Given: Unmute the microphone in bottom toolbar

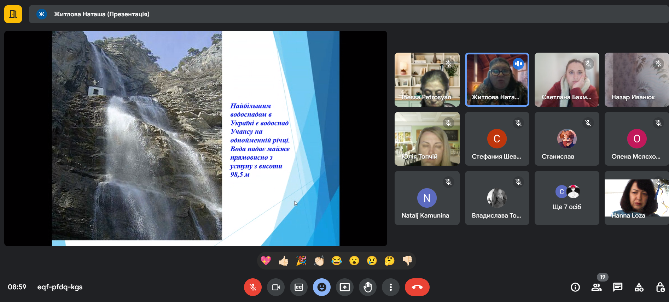Looking at the screenshot, I should click(x=252, y=287).
